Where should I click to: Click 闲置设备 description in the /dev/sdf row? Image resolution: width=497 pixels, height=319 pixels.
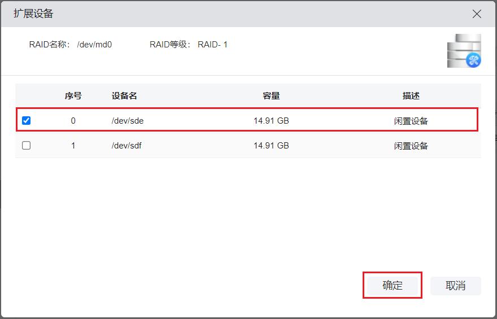coord(411,146)
